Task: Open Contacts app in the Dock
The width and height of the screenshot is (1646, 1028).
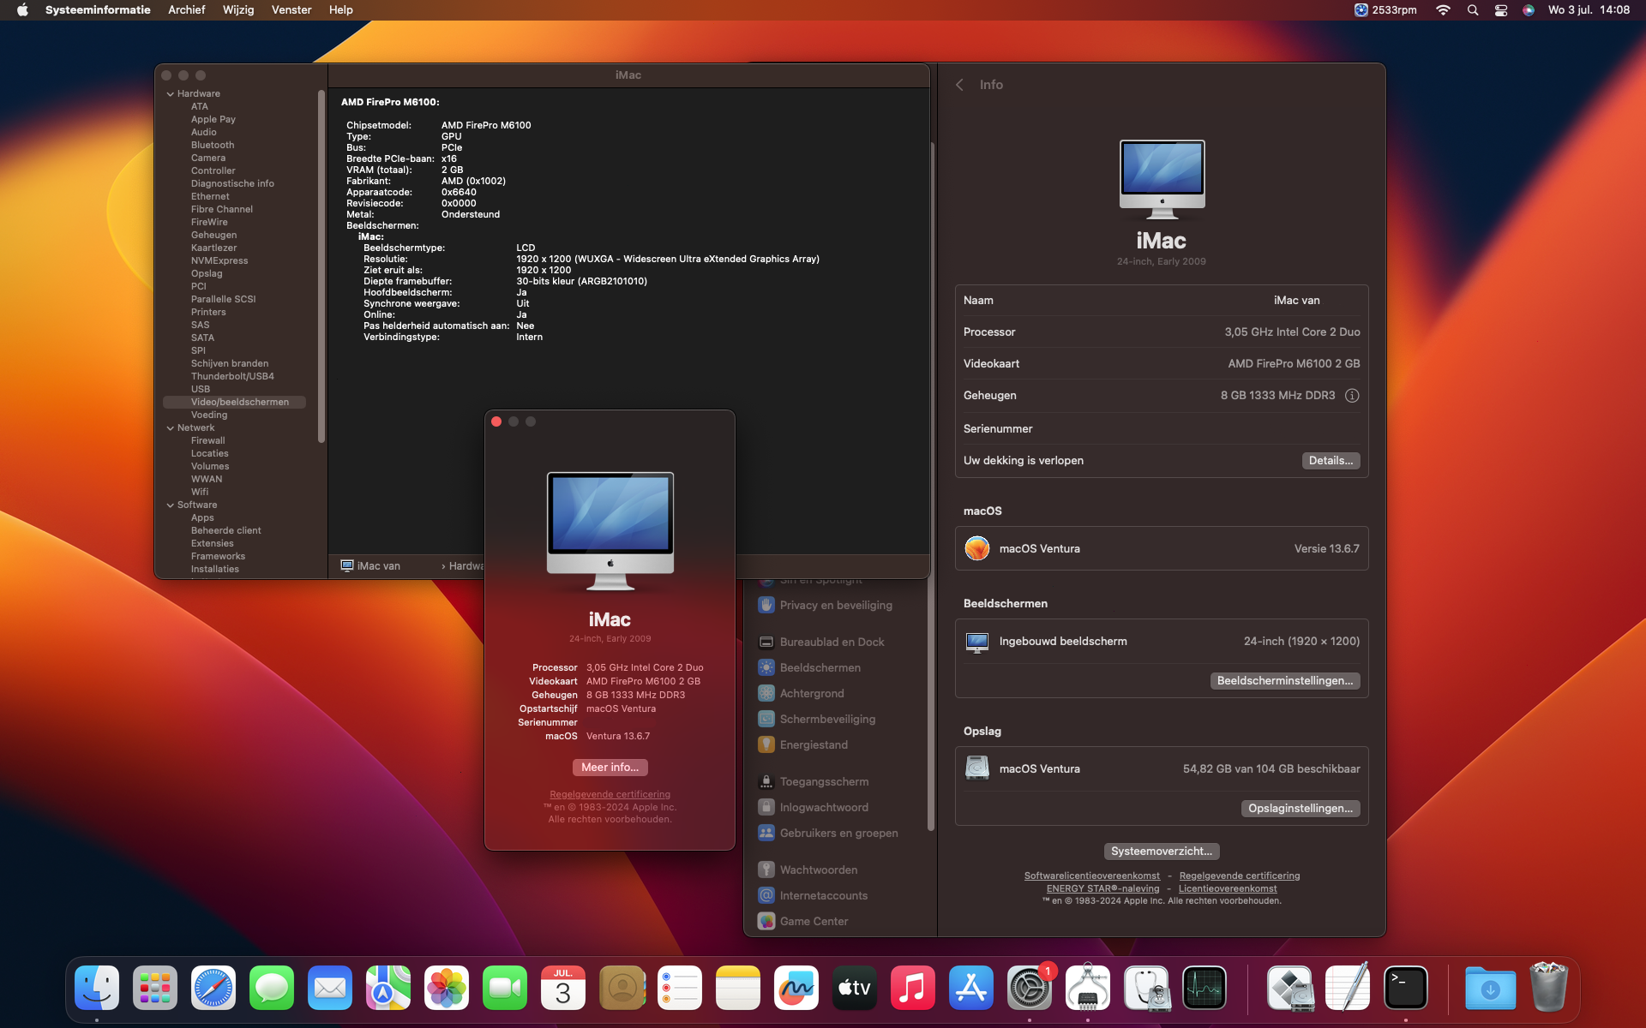Action: [x=622, y=988]
